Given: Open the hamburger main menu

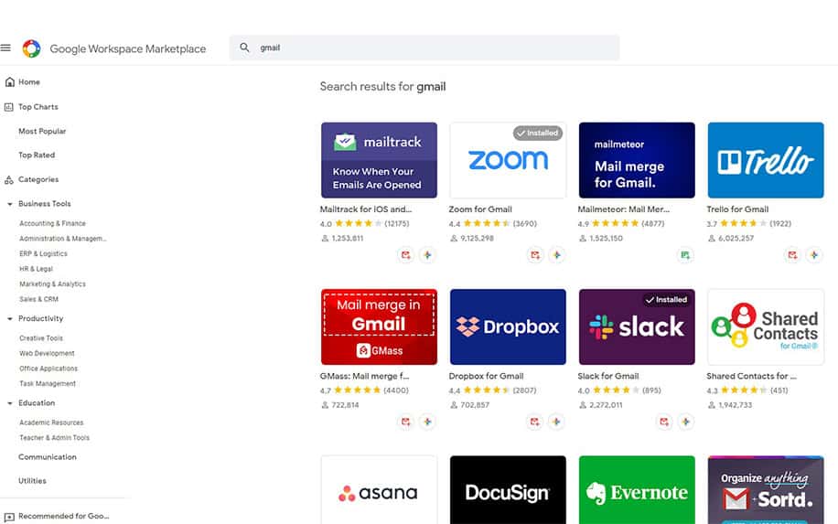Looking at the screenshot, I should click(x=5, y=48).
